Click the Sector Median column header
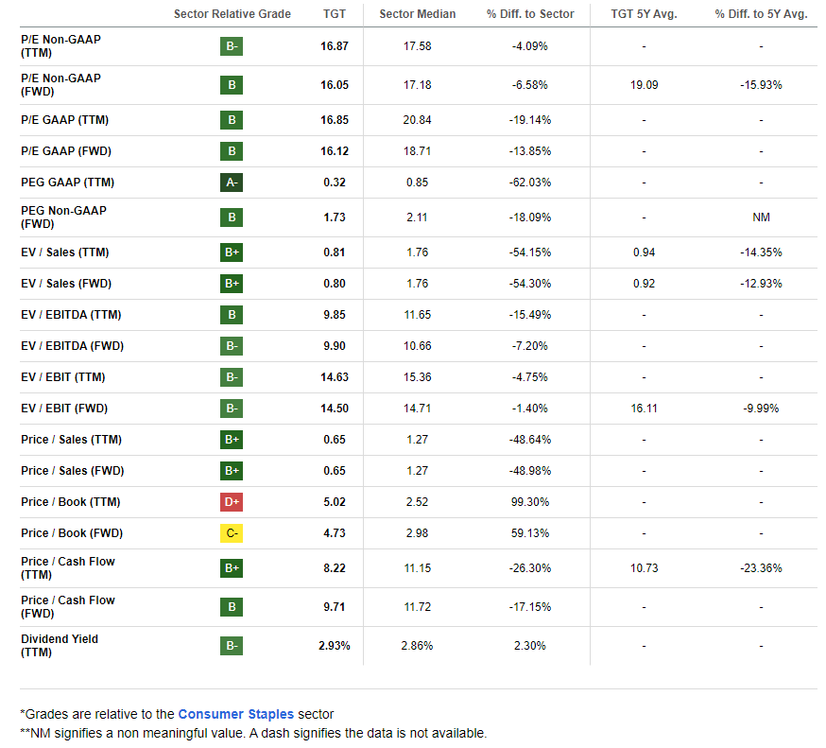The height and width of the screenshot is (748, 826). pos(417,14)
